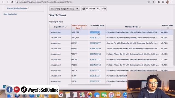The height and width of the screenshot is (98, 175).
Task: Reload the Seller Central page
Action: (12, 2)
